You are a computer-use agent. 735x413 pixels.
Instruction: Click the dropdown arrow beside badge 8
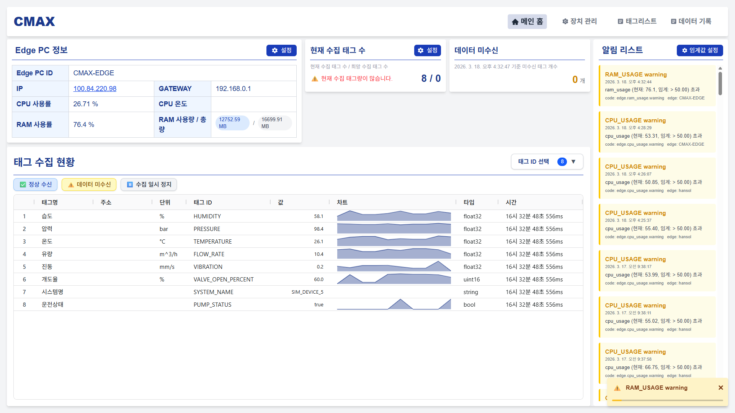(573, 162)
